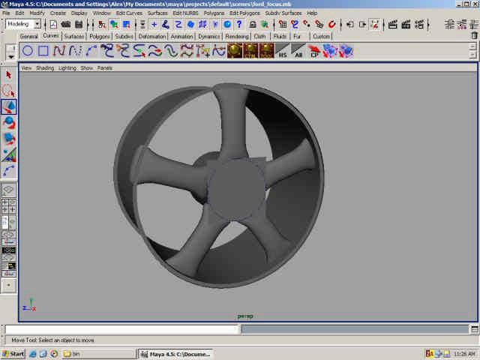Viewport: 480px width, 360px height.
Task: Click the Windows Start button
Action: (x=13, y=353)
